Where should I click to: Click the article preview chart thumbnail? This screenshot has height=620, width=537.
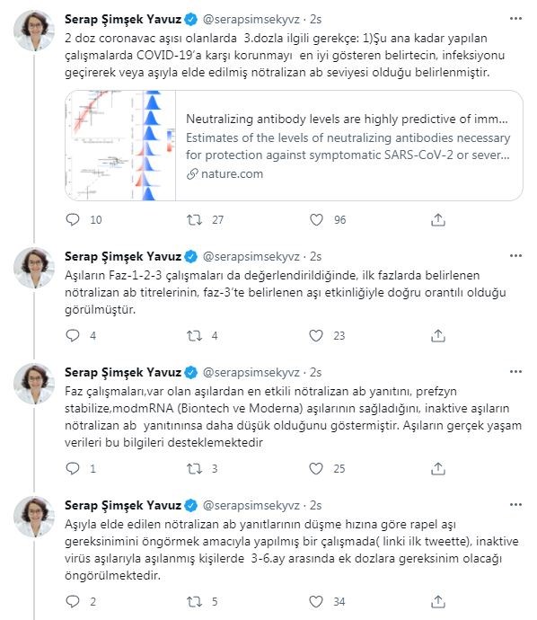tap(120, 146)
